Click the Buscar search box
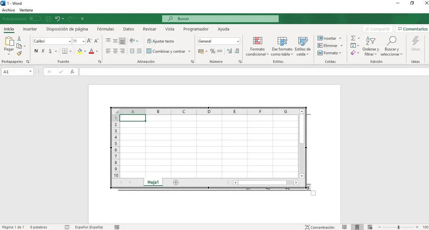The image size is (429, 230). tap(220, 19)
